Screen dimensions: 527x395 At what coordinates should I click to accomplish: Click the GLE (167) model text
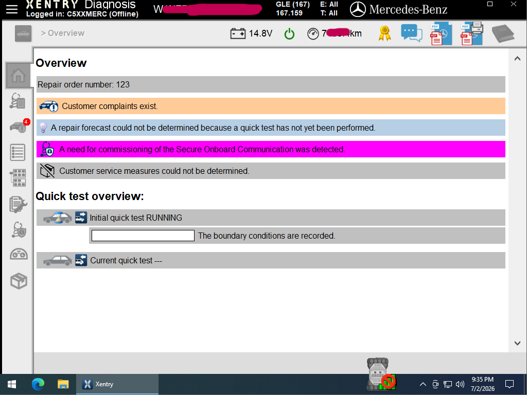click(x=293, y=4)
